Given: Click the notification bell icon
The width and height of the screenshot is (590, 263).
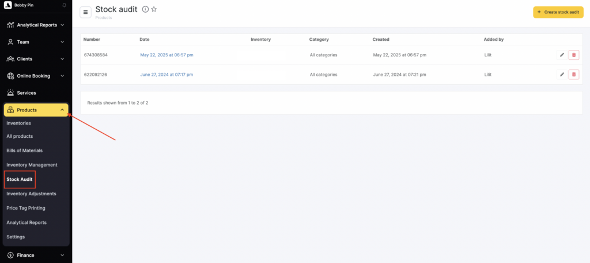Looking at the screenshot, I should pos(64,5).
